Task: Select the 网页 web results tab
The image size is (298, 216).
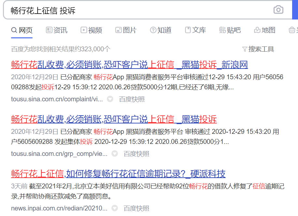Action: 22,30
